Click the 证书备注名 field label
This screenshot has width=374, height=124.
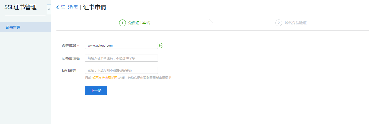70,58
